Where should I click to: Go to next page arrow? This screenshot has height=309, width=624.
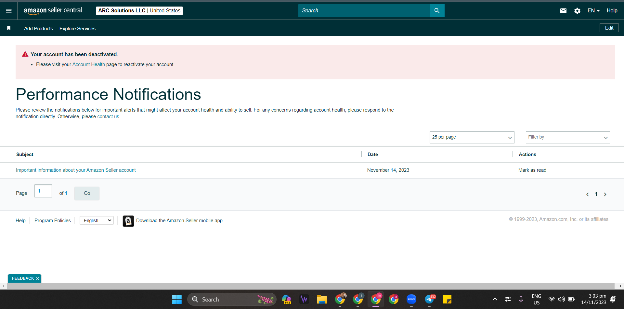tap(605, 195)
